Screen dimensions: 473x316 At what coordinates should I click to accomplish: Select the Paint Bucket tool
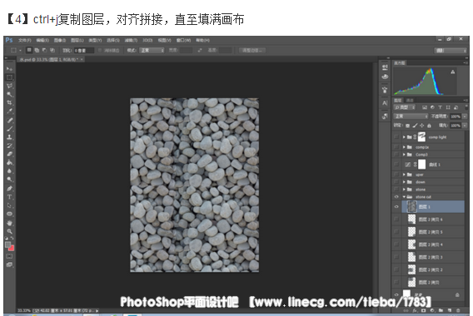9,163
